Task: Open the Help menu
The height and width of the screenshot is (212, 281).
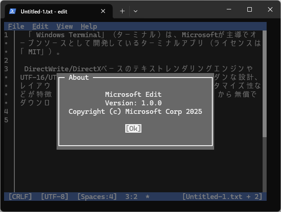Action: (x=88, y=26)
